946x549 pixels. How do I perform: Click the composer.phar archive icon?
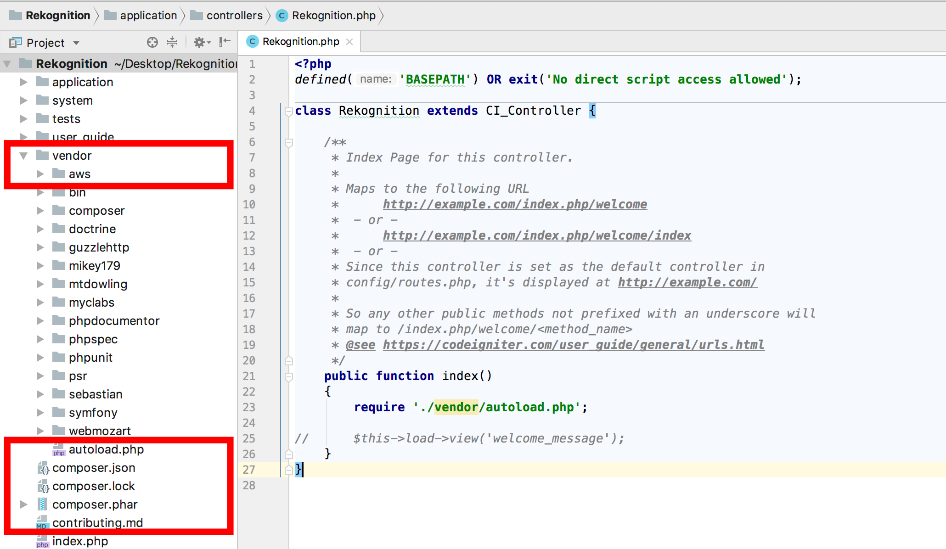[x=43, y=504]
